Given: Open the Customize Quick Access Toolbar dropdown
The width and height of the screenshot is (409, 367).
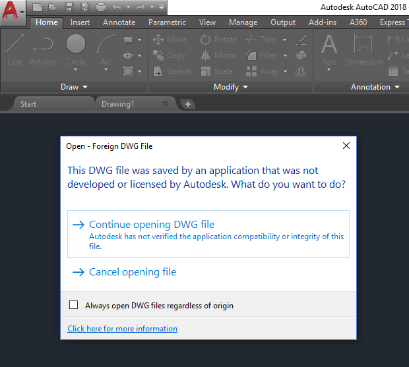Looking at the screenshot, I should pos(162,7).
